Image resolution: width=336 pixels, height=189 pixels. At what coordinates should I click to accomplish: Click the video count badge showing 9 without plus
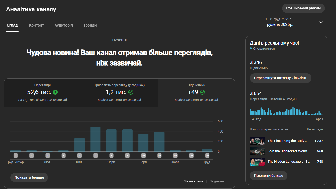point(95,155)
